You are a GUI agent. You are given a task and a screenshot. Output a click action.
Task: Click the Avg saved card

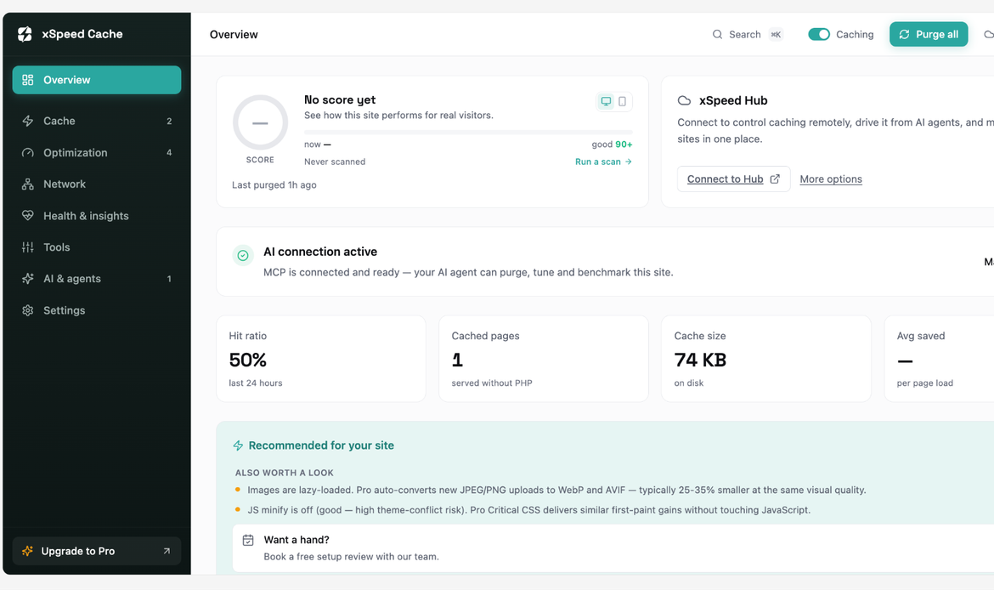[x=939, y=359]
